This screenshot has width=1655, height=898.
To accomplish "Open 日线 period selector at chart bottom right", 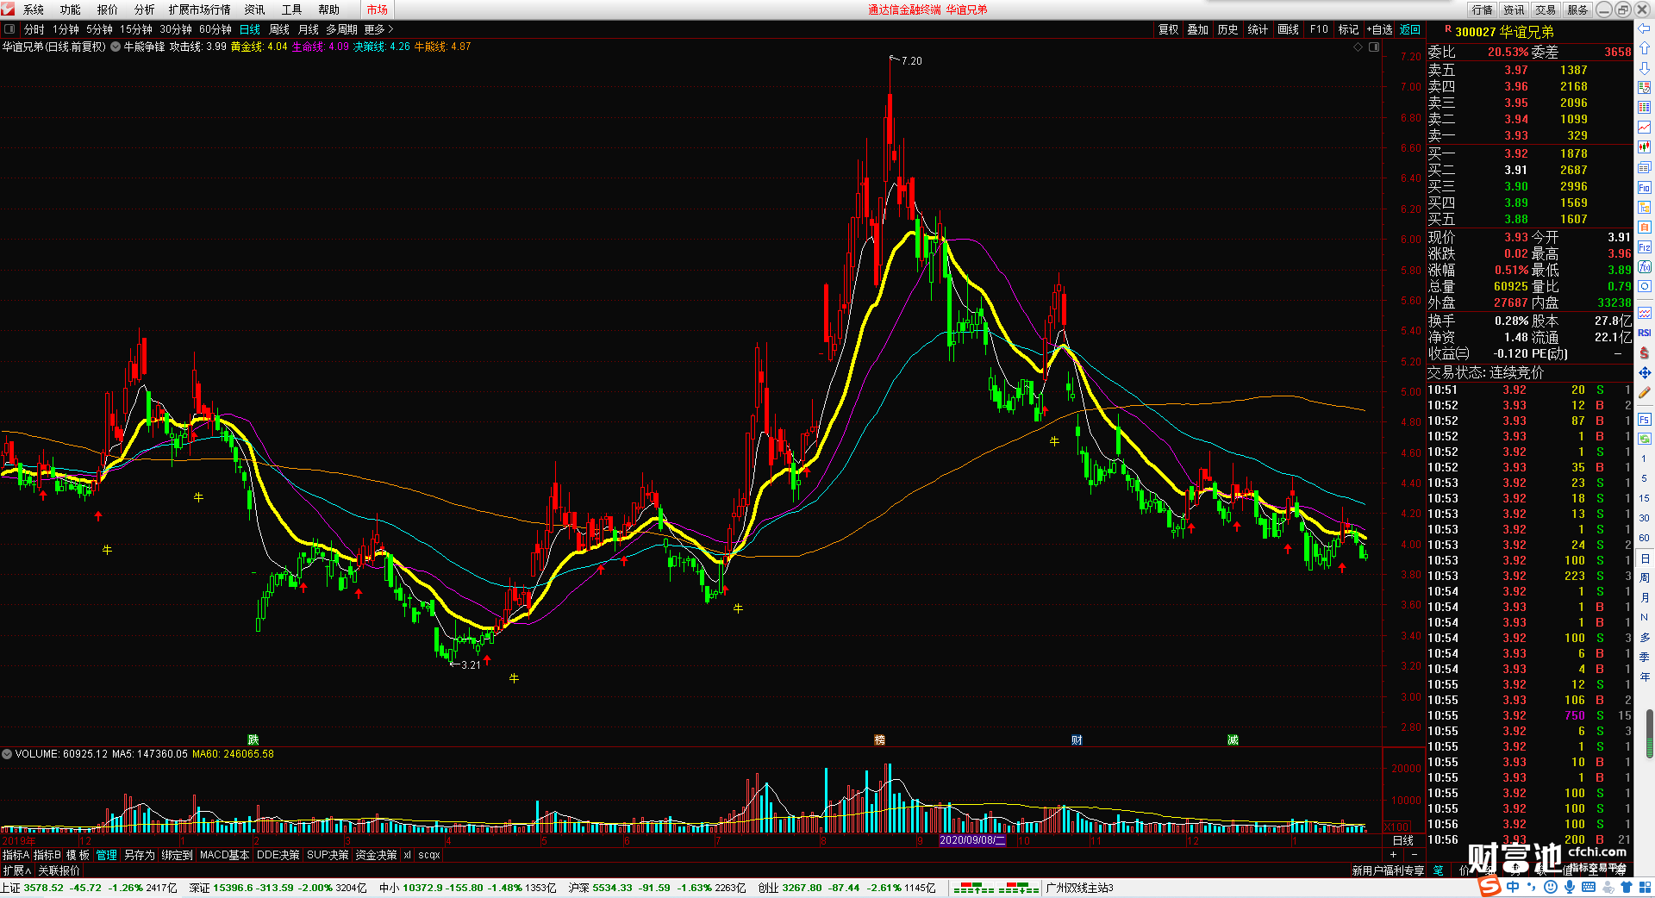I will [x=1403, y=840].
